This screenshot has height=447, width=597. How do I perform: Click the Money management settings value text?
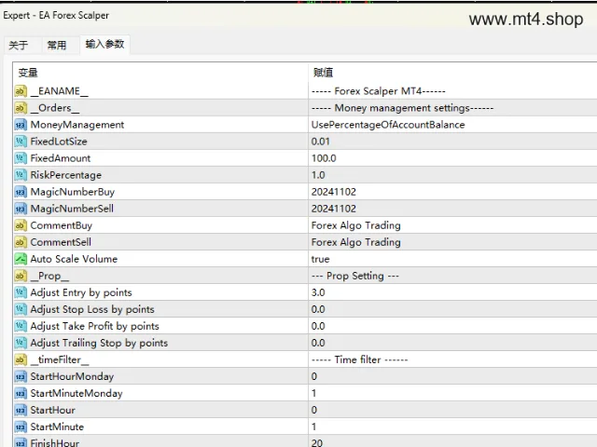point(402,108)
